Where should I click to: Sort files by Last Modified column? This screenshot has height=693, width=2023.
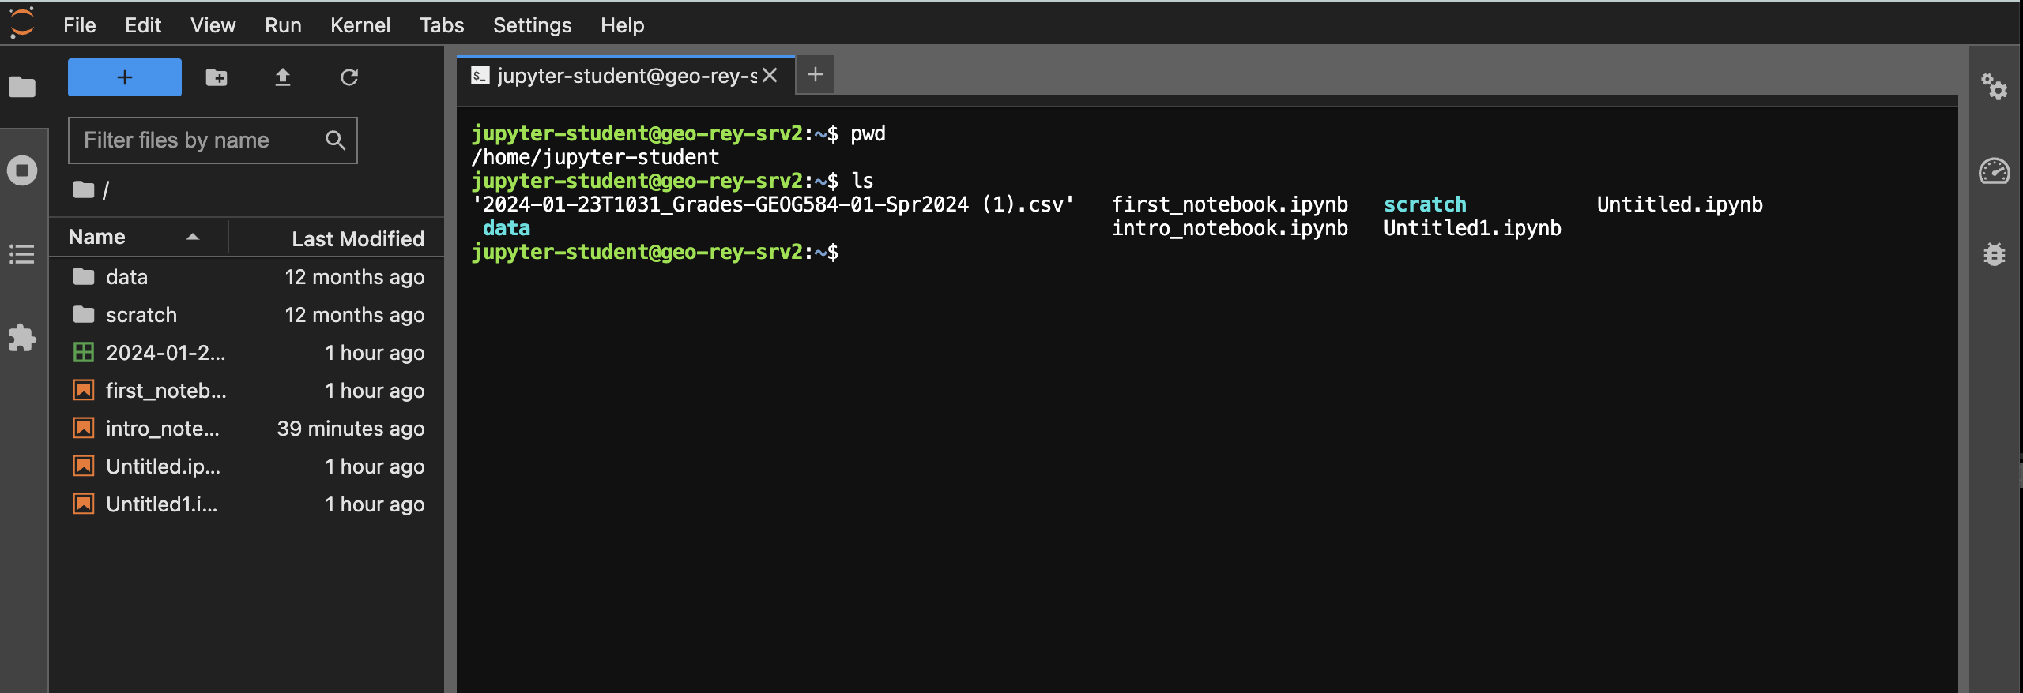[357, 238]
